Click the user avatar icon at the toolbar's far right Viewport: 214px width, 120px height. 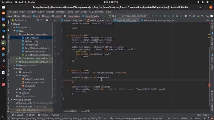212,16
